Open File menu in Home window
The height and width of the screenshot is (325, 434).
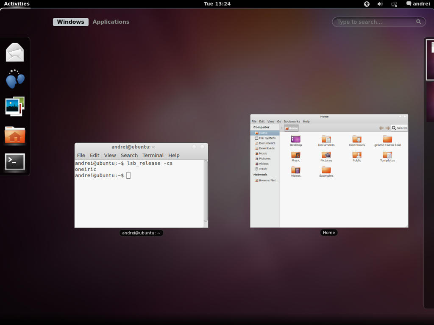tap(254, 122)
